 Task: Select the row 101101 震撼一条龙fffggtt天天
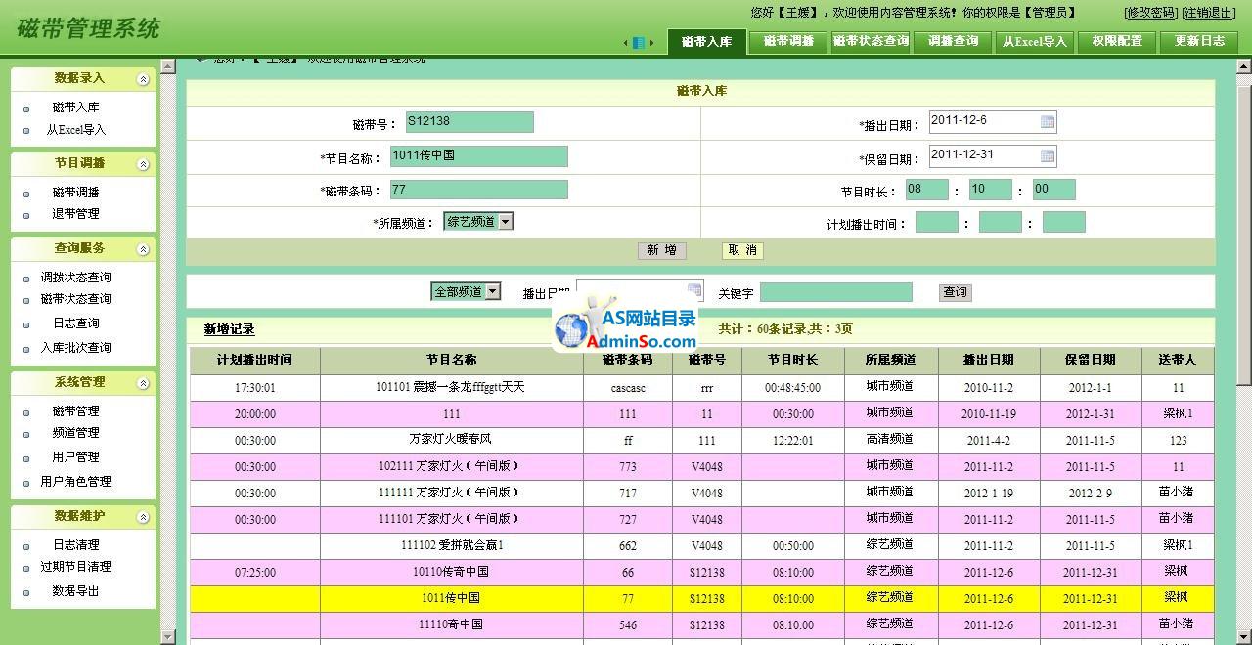pyautogui.click(x=701, y=388)
